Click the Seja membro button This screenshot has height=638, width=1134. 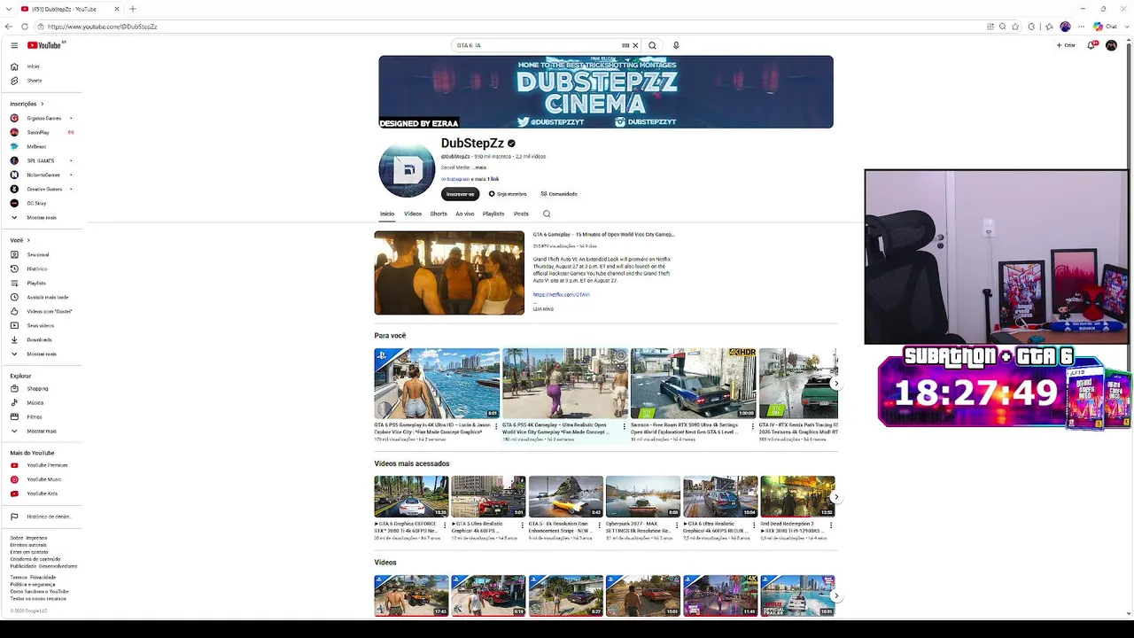click(x=508, y=194)
